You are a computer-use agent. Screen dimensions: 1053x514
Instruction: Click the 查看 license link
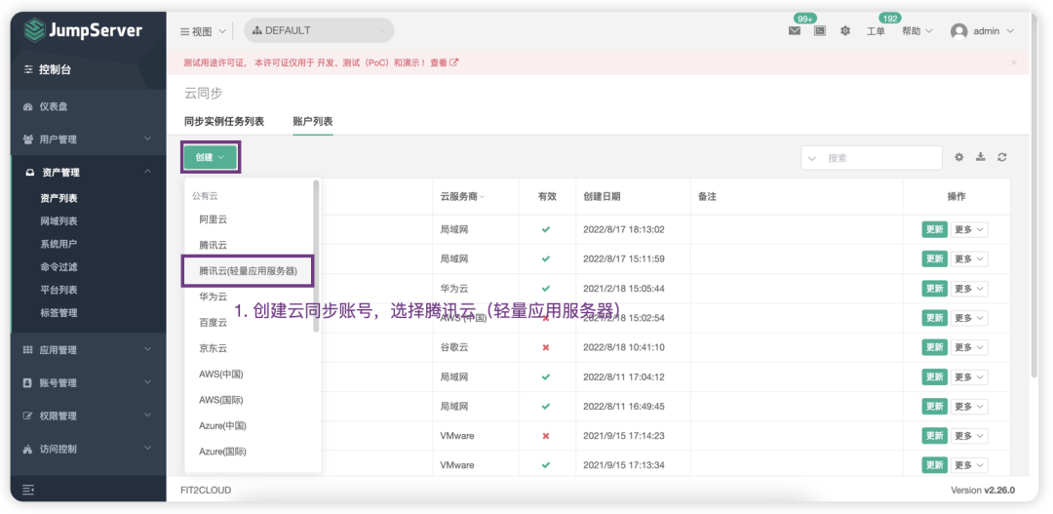click(x=439, y=62)
